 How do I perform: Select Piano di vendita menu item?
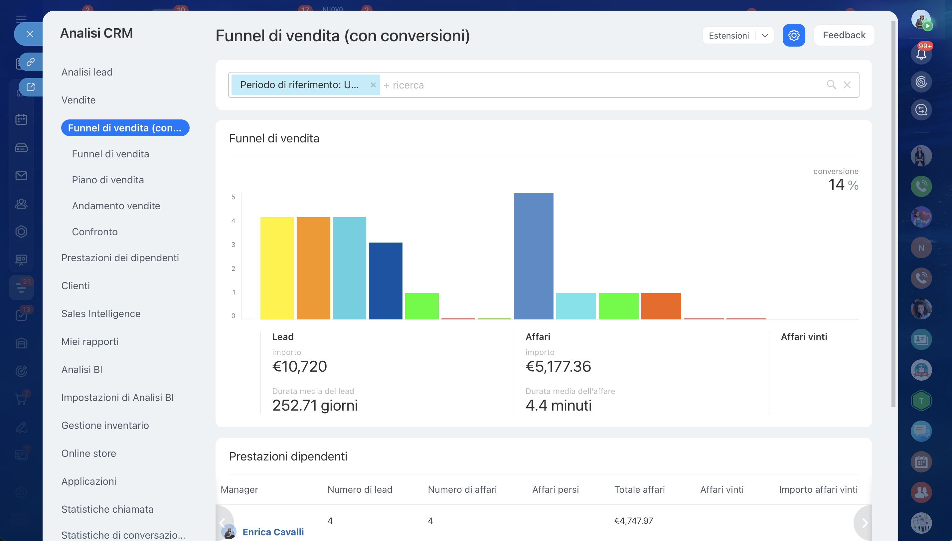[x=108, y=180]
